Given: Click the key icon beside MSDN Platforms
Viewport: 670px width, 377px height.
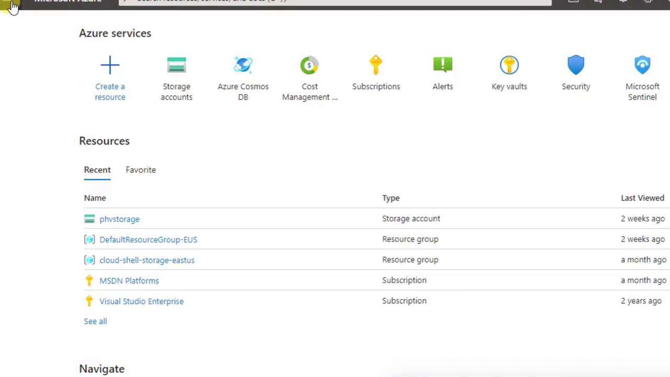Looking at the screenshot, I should click(89, 281).
